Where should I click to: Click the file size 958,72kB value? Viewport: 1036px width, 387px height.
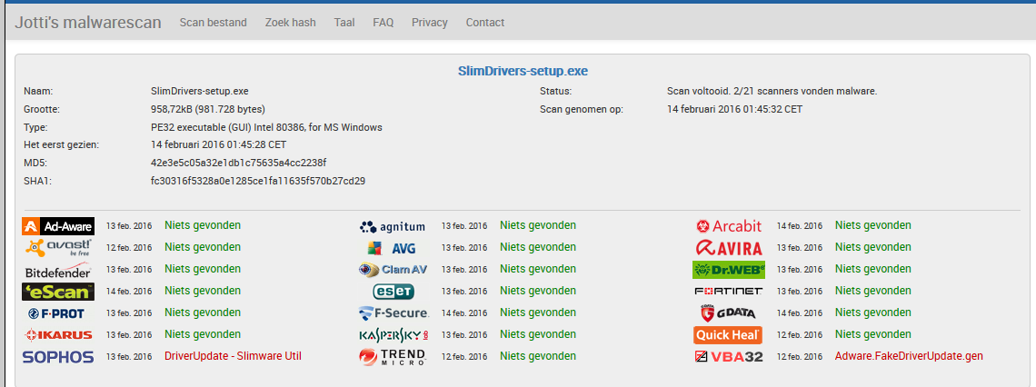pos(208,109)
